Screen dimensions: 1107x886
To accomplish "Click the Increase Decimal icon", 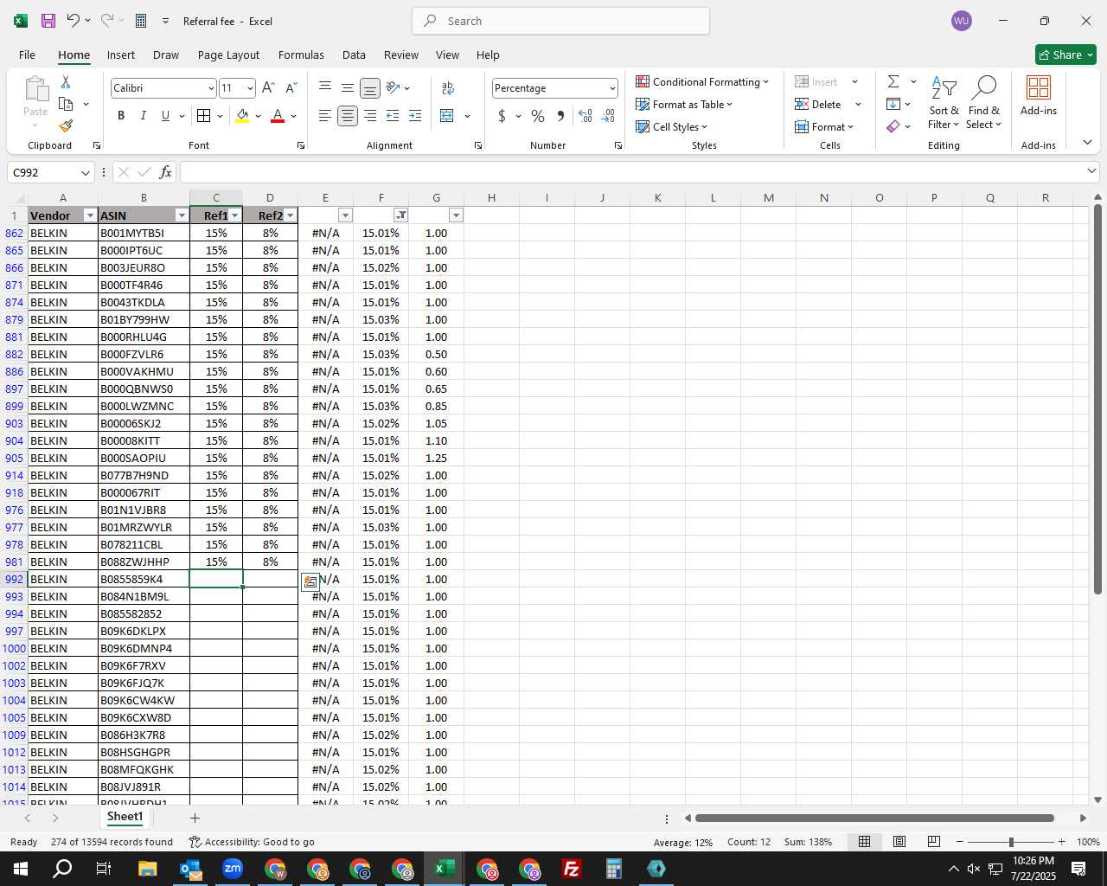I will click(x=585, y=116).
